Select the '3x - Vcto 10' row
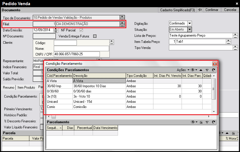Screen dimensions: 240x152 pos(129,96)
